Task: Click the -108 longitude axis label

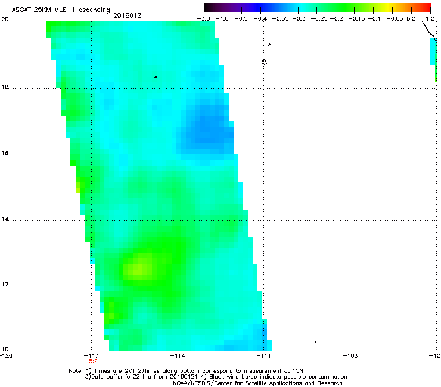Action: pyautogui.click(x=350, y=356)
